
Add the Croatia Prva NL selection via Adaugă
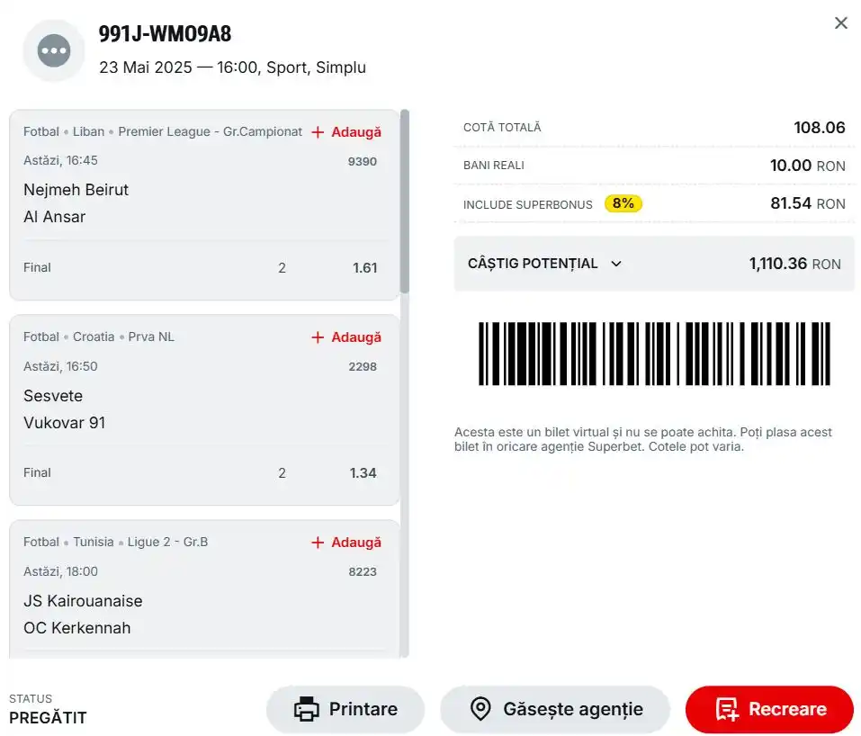click(x=346, y=337)
